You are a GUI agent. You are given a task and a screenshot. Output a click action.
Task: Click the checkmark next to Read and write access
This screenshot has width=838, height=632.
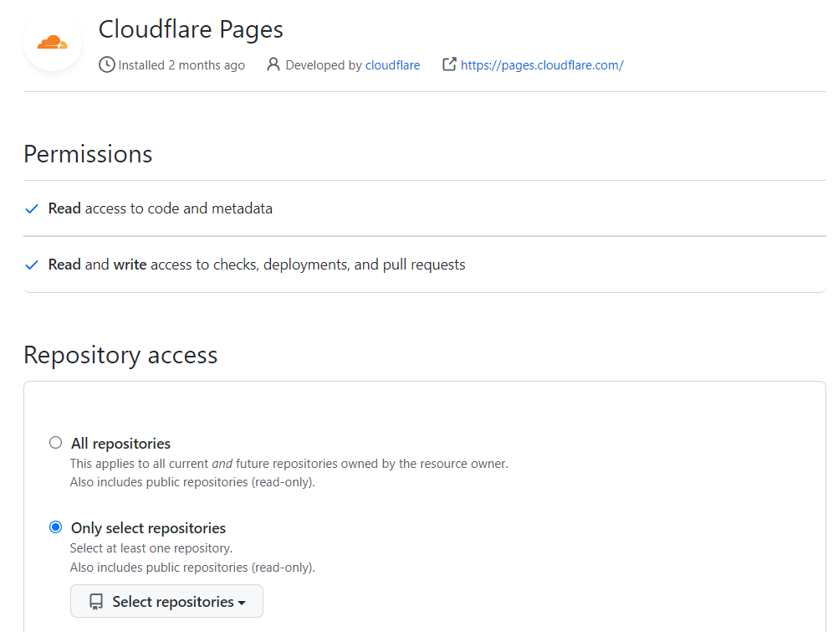[32, 265]
